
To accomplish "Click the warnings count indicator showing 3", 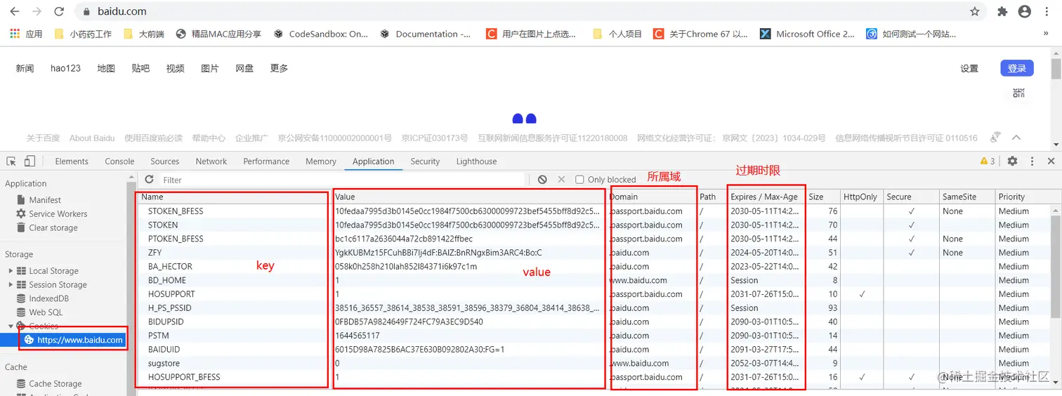I will pyautogui.click(x=988, y=161).
